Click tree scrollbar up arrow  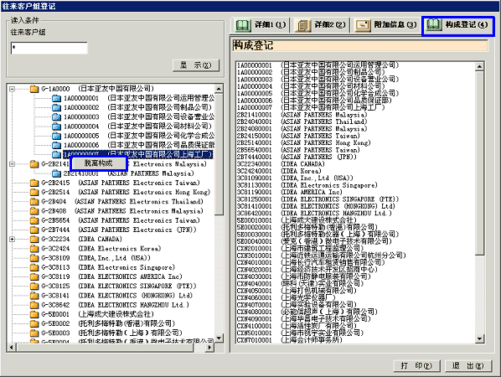tap(219, 89)
